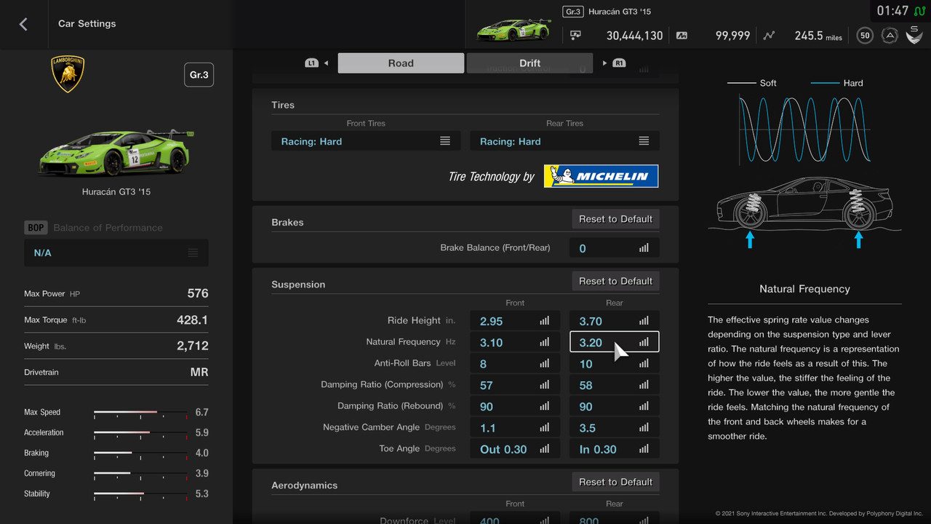Open the Balance of Performance N/A dropdown
This screenshot has width=931, height=524.
tap(116, 253)
